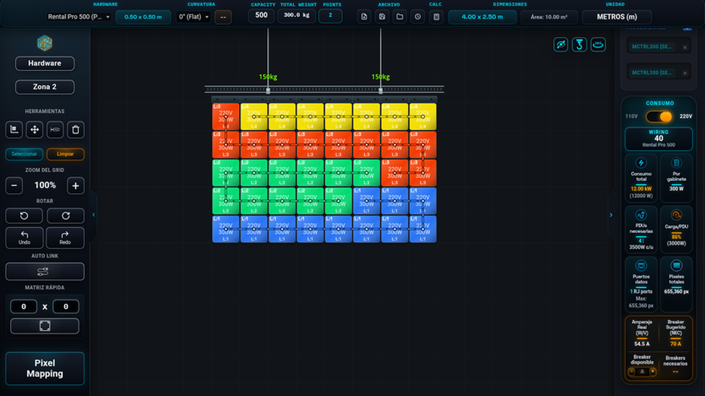Generate the quick matrix frame
Viewport: 705px width, 396px height.
(x=45, y=326)
